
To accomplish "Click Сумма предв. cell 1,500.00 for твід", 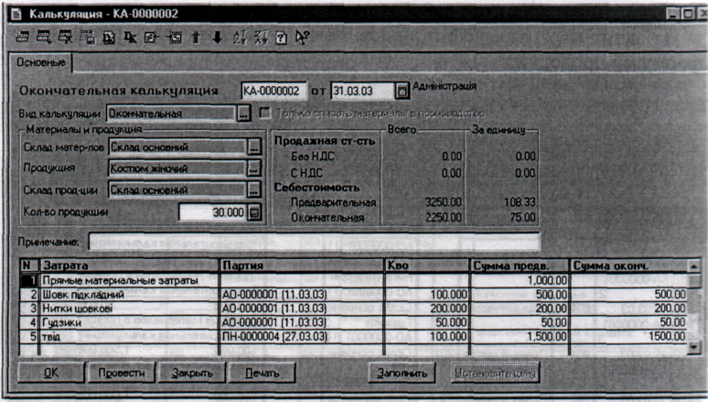I will click(x=520, y=336).
